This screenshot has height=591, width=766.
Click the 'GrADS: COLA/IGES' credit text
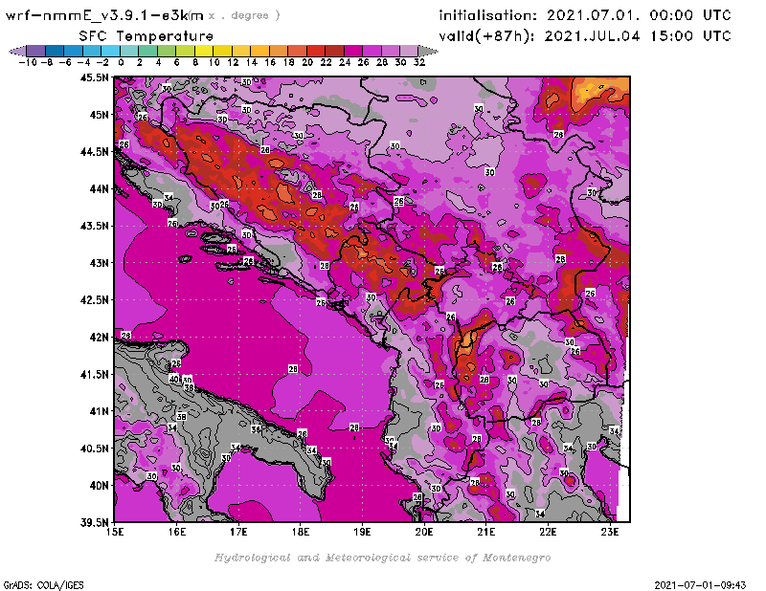(x=43, y=585)
